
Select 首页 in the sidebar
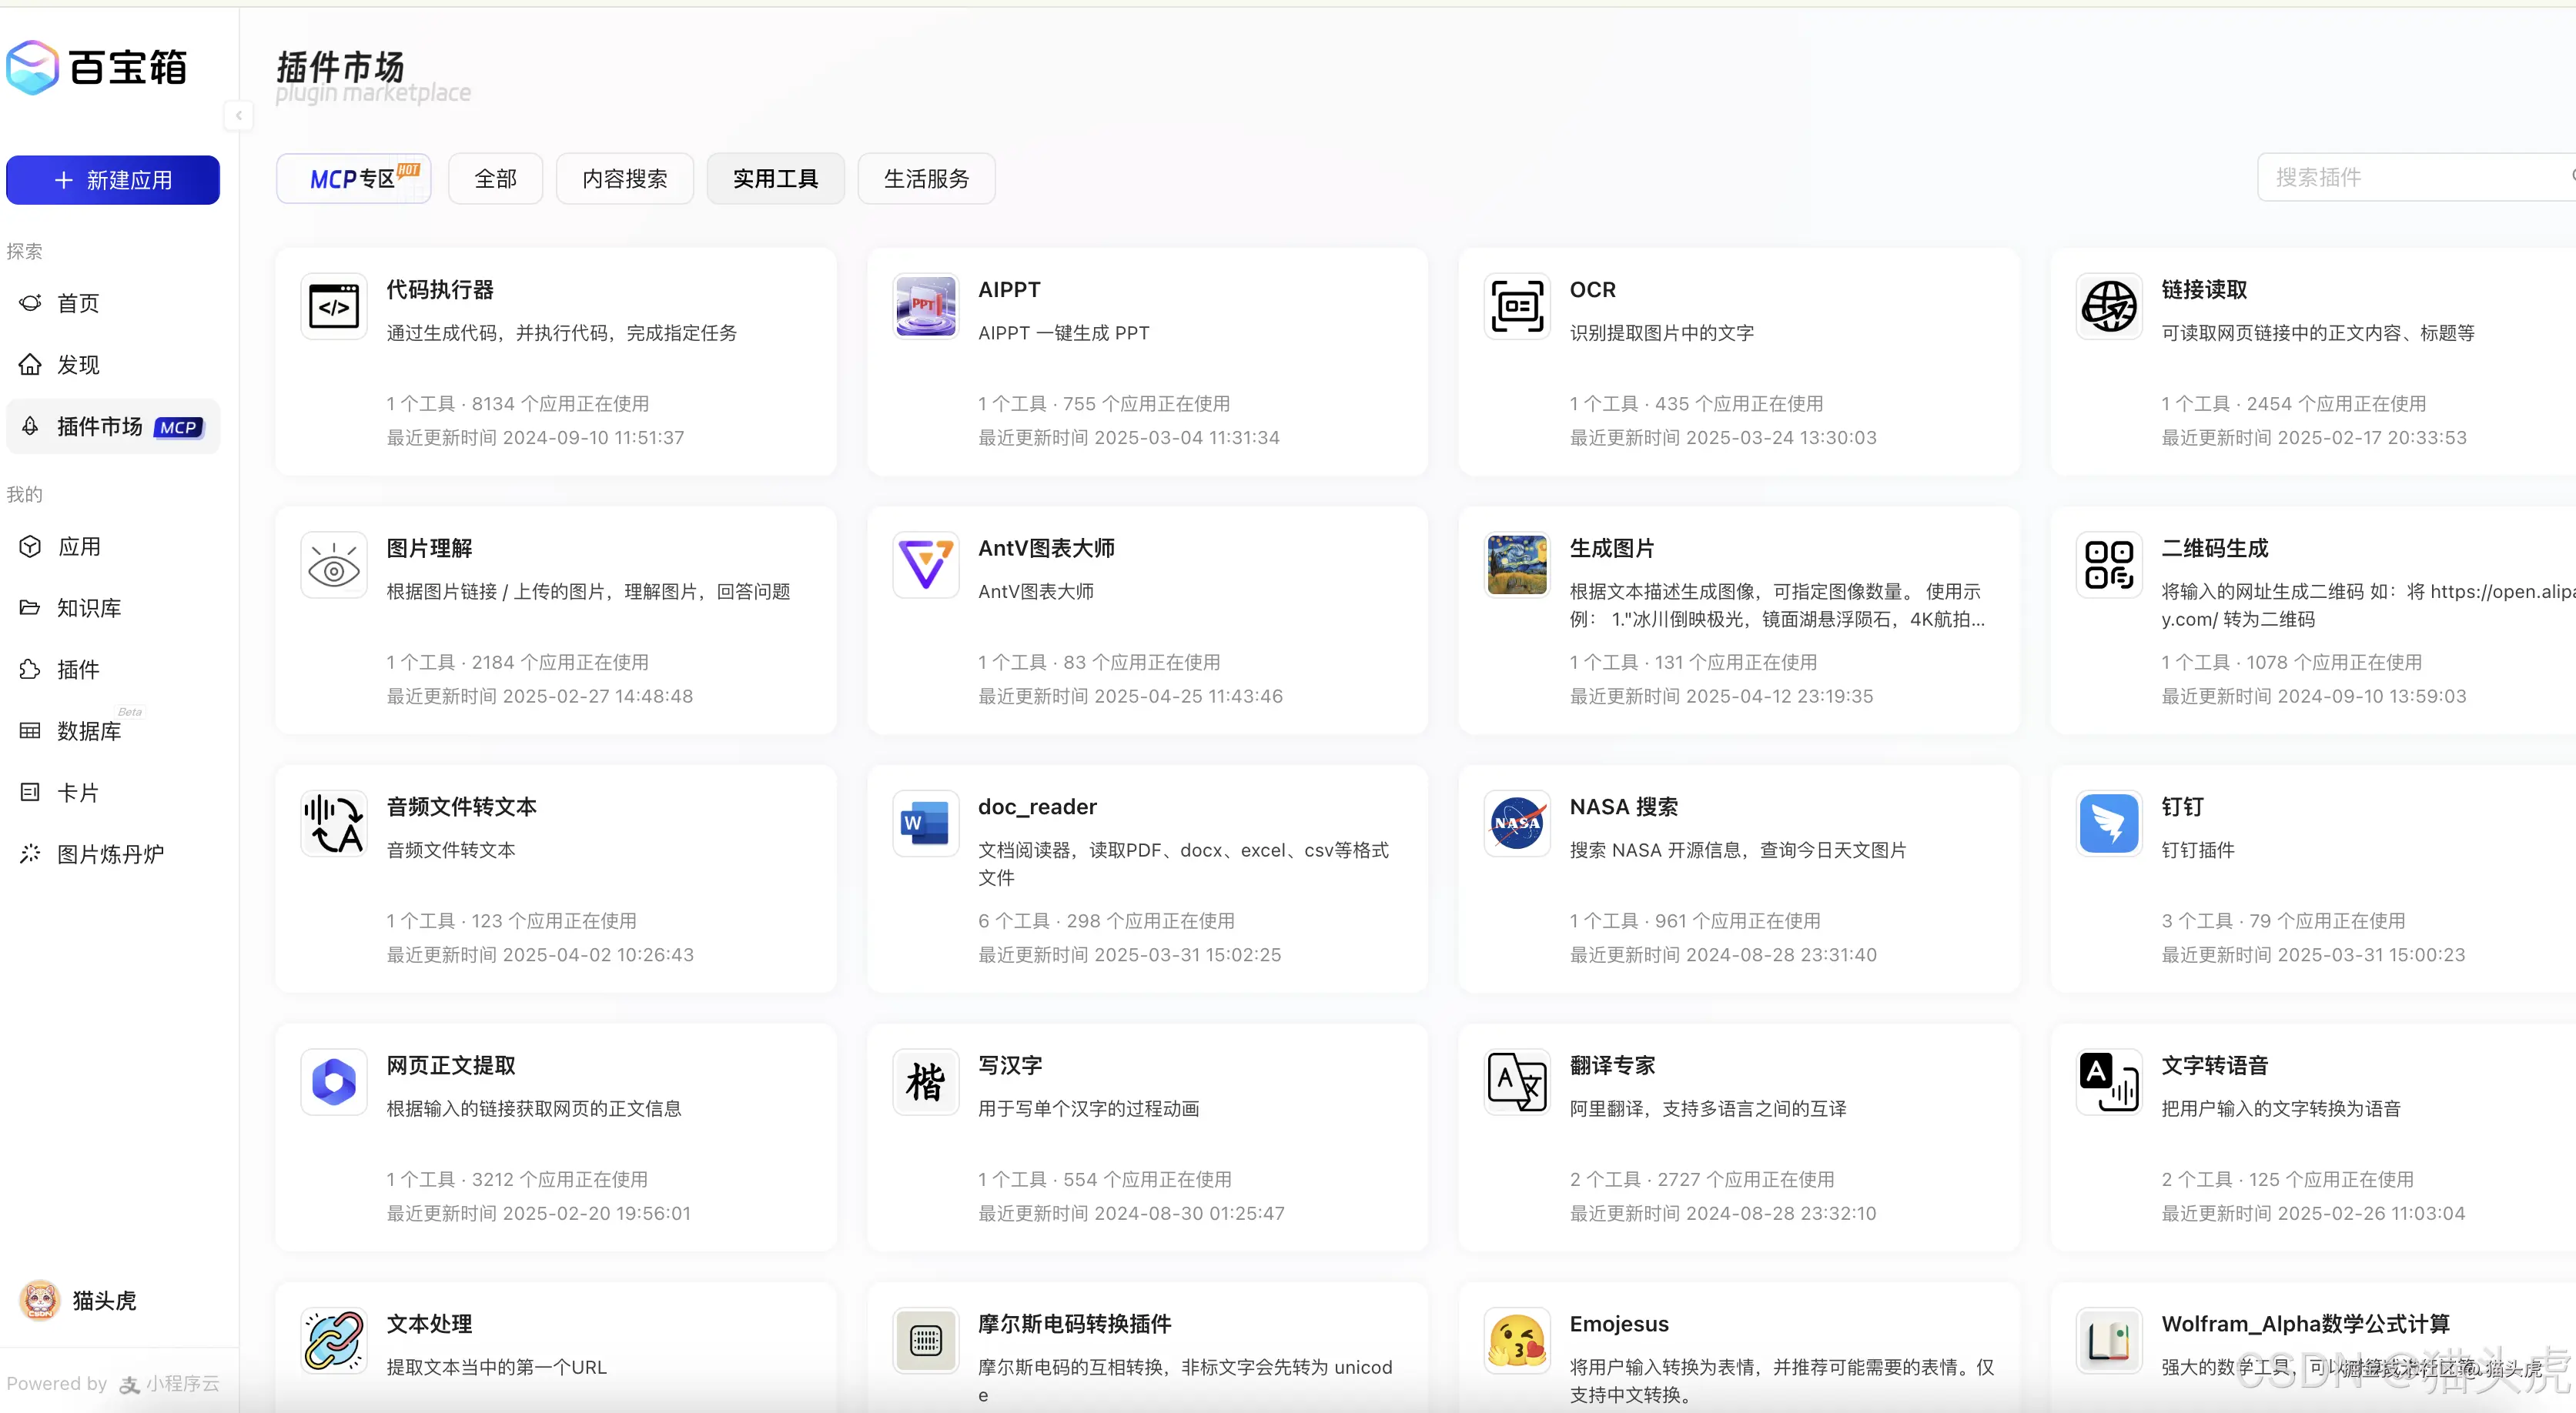click(76, 303)
